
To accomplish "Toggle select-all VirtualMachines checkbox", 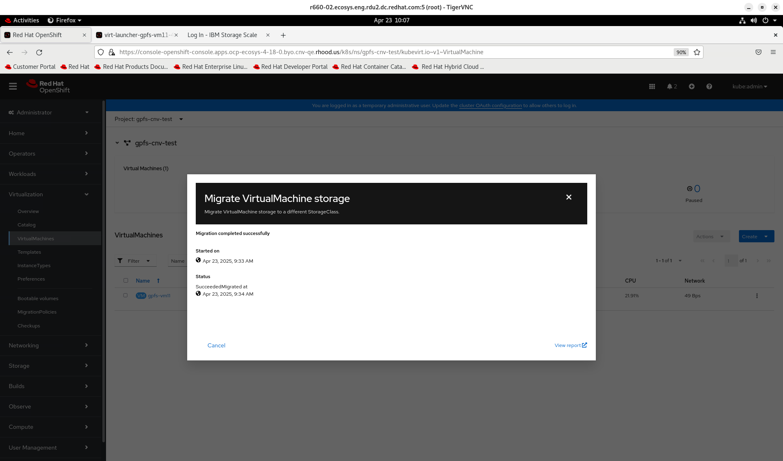I will point(126,281).
